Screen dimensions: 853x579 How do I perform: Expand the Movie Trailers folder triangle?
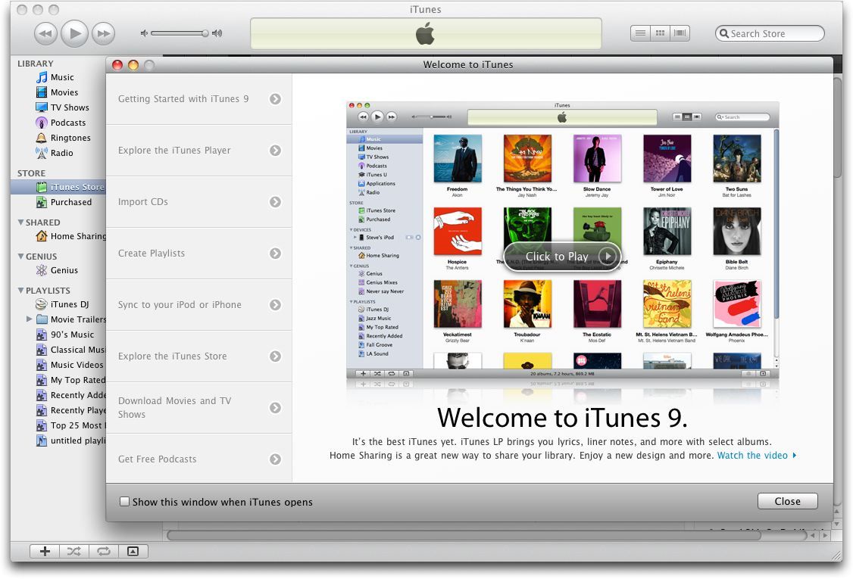(30, 319)
